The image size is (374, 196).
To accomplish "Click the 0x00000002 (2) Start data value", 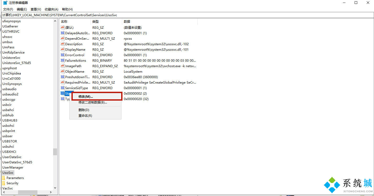I will (135, 94).
